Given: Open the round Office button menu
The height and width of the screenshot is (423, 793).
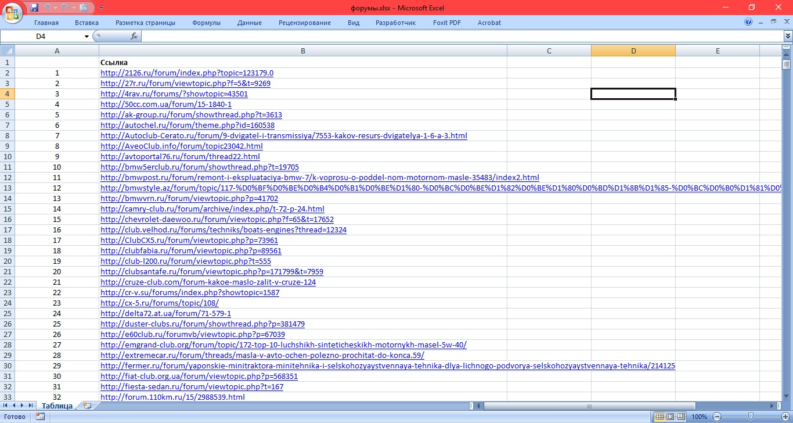Looking at the screenshot, I should pos(13,11).
